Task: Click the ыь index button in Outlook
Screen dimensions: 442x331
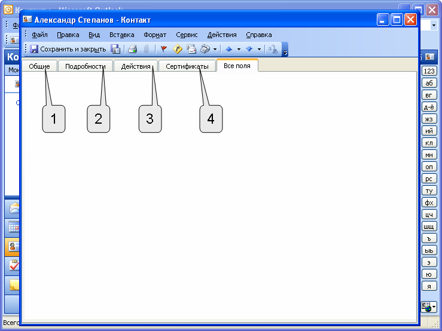Action: click(x=429, y=250)
